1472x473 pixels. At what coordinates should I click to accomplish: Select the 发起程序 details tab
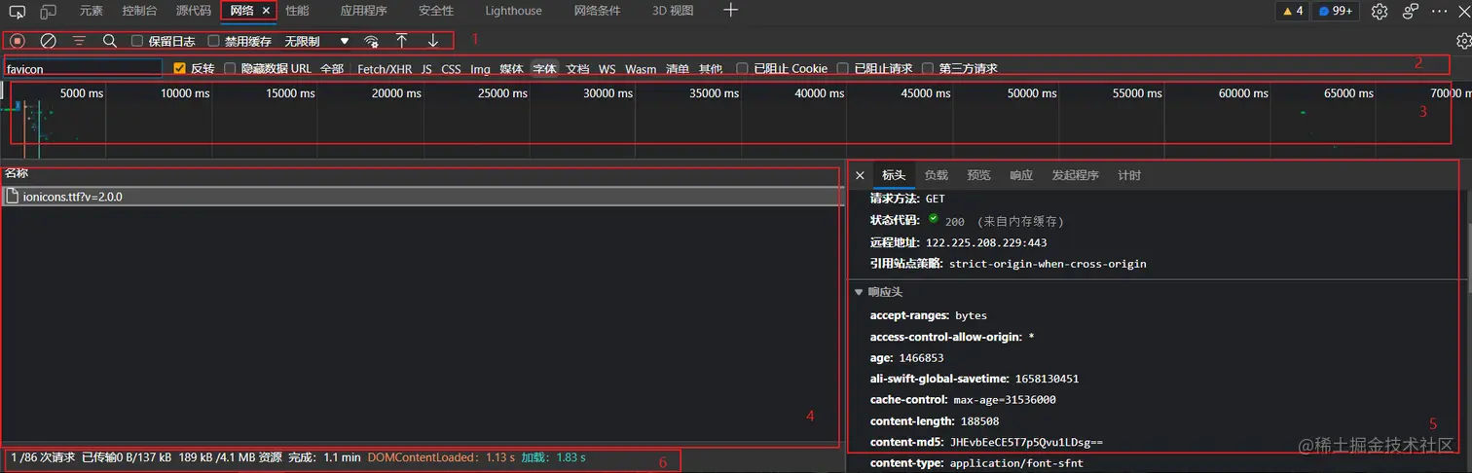tap(1076, 175)
